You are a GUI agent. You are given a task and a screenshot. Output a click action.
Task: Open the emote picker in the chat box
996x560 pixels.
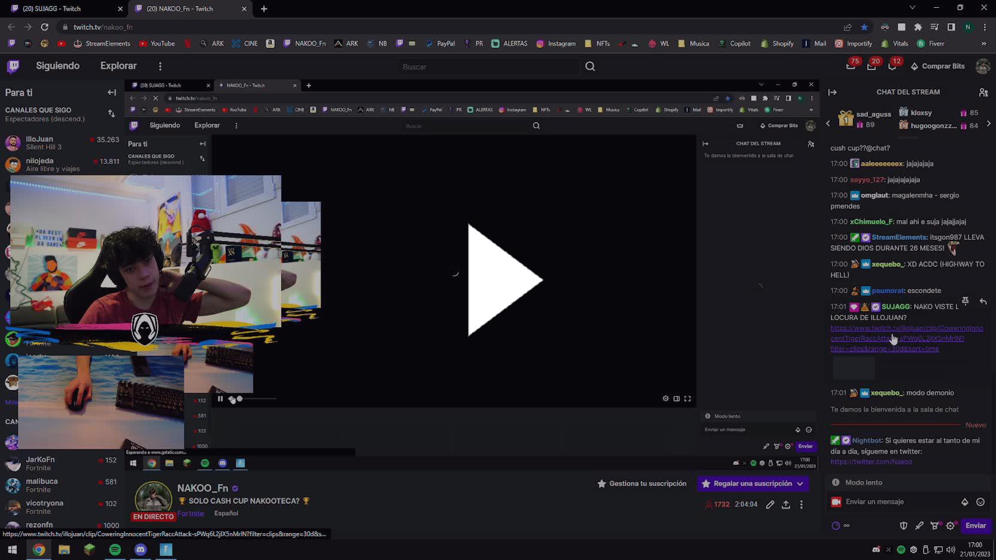click(980, 502)
